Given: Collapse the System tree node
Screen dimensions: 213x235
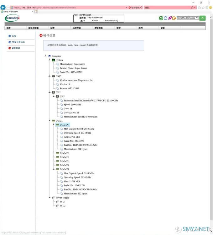Looking at the screenshot, I should [49, 60].
